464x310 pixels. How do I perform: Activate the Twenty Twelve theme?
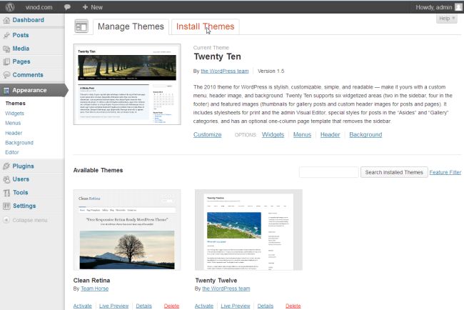[x=204, y=306]
